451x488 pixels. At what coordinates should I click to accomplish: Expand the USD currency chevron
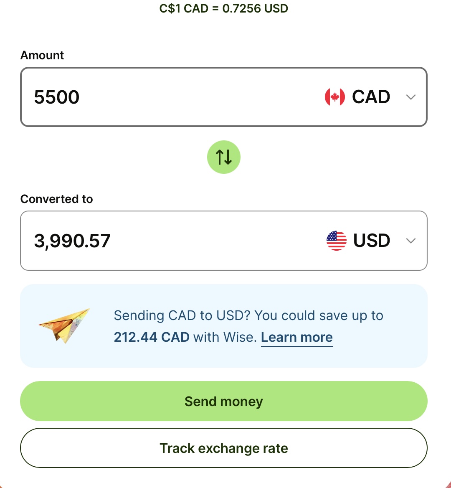point(411,241)
